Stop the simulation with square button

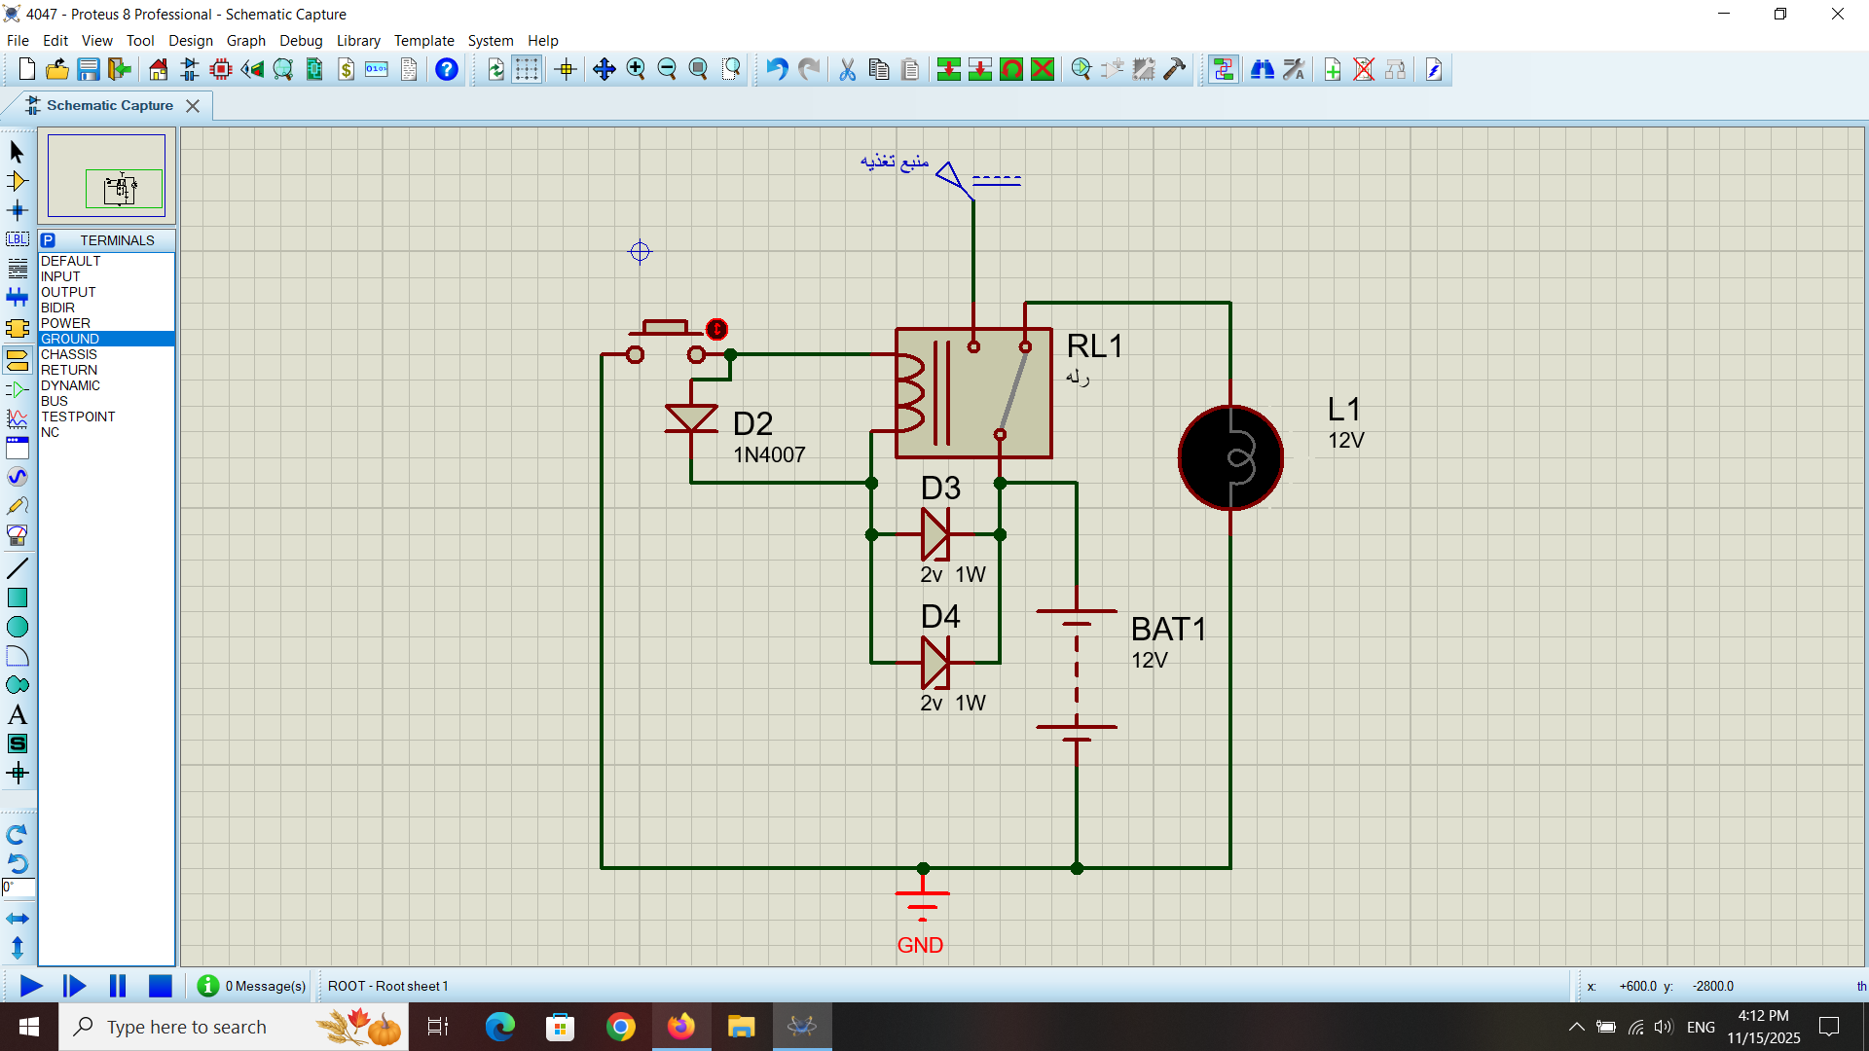(x=160, y=986)
